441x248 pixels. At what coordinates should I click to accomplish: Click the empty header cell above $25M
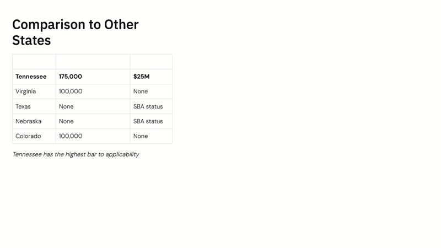click(151, 62)
